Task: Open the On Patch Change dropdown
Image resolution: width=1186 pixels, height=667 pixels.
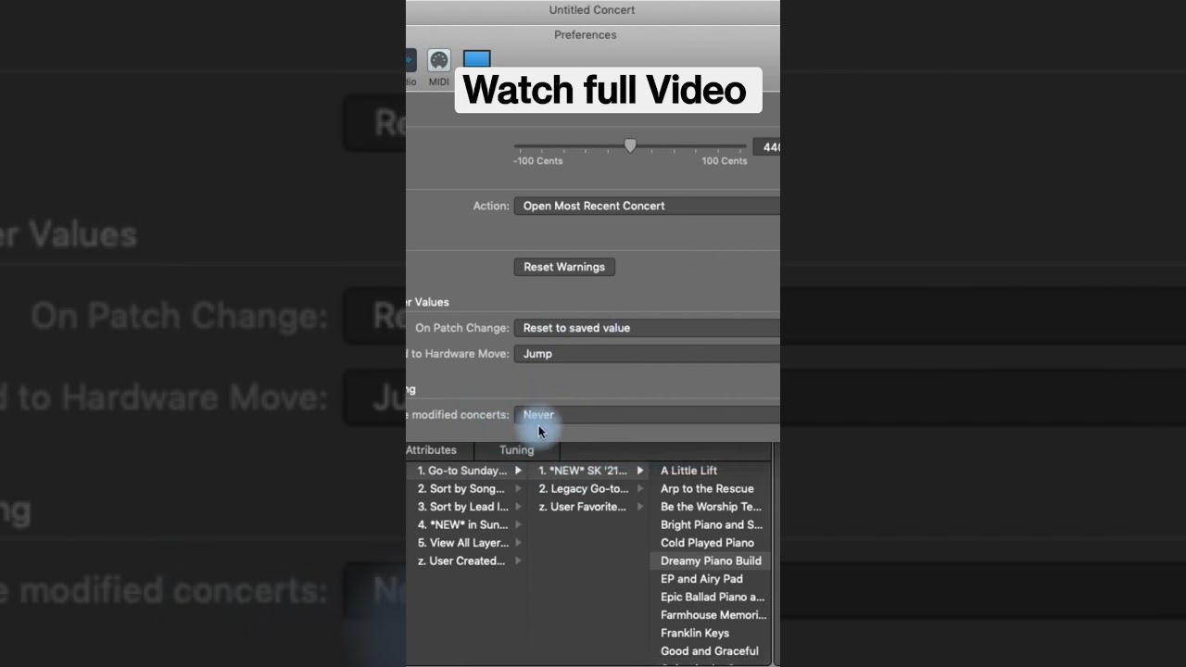Action: 647,328
